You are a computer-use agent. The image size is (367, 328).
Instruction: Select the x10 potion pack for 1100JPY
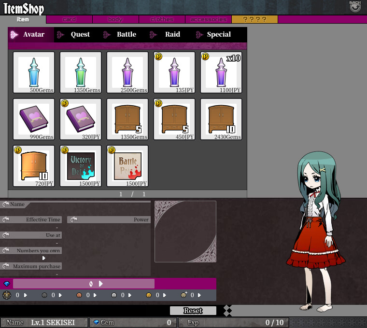pyautogui.click(x=221, y=72)
